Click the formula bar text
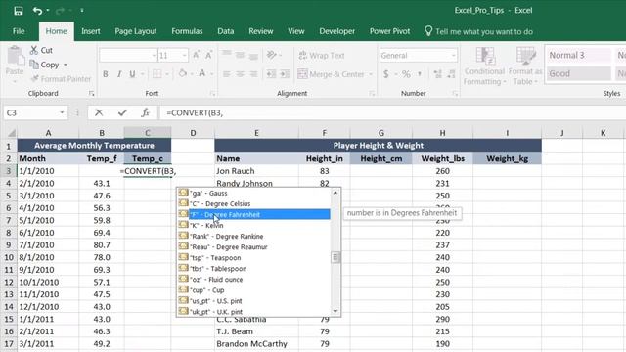The width and height of the screenshot is (626, 352). point(195,113)
